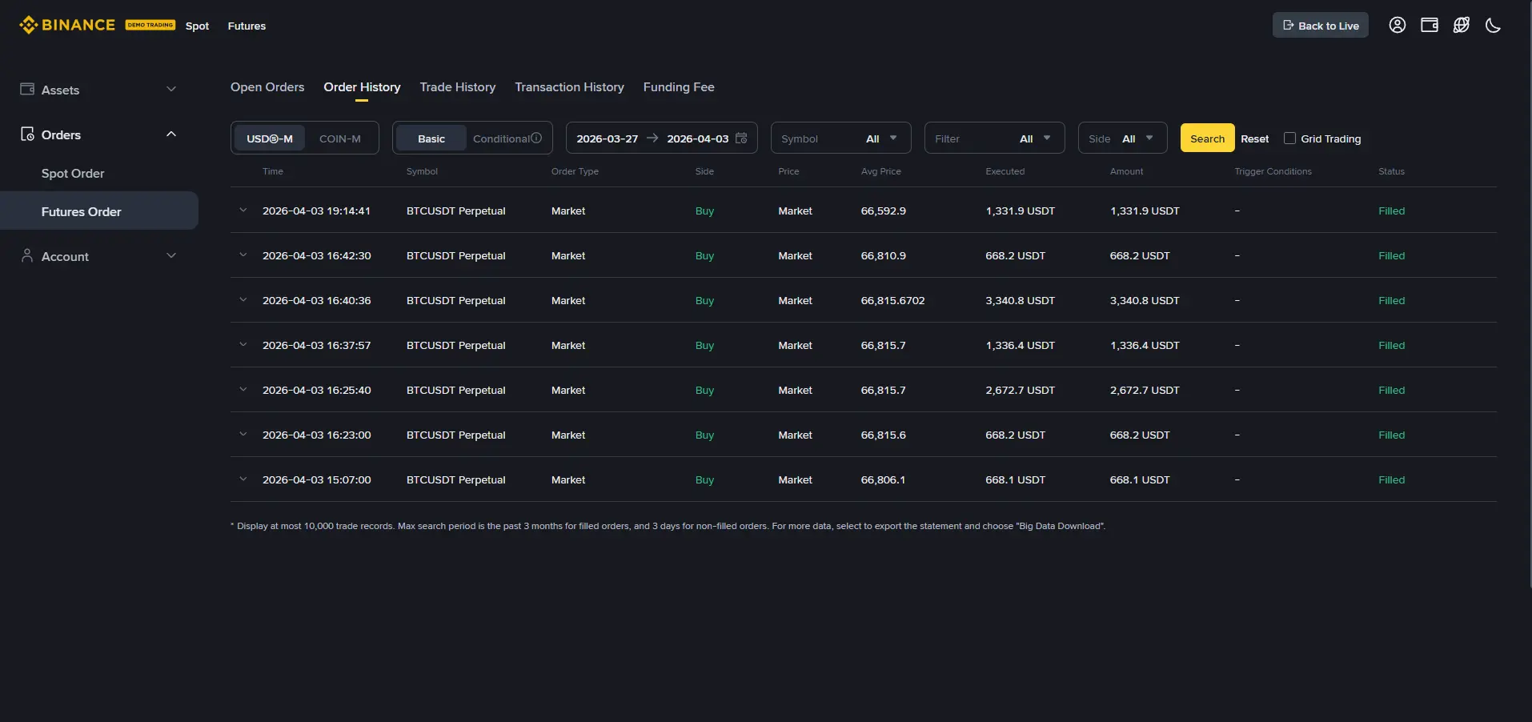Open the Funding Fee tab

(679, 86)
